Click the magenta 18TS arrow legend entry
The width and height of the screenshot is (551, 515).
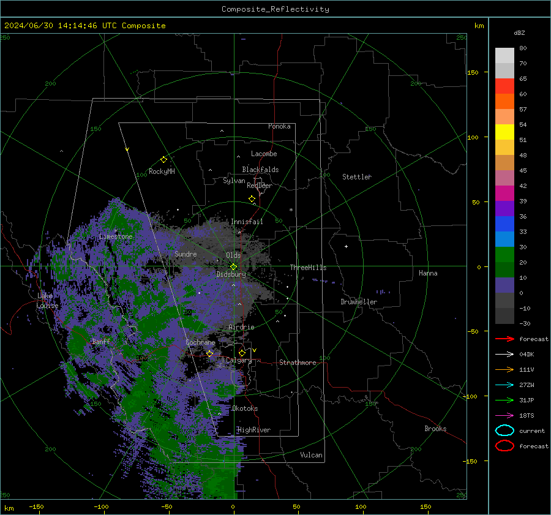click(x=504, y=416)
